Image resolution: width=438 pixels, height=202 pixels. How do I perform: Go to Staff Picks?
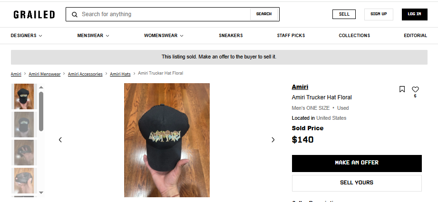[x=291, y=36]
